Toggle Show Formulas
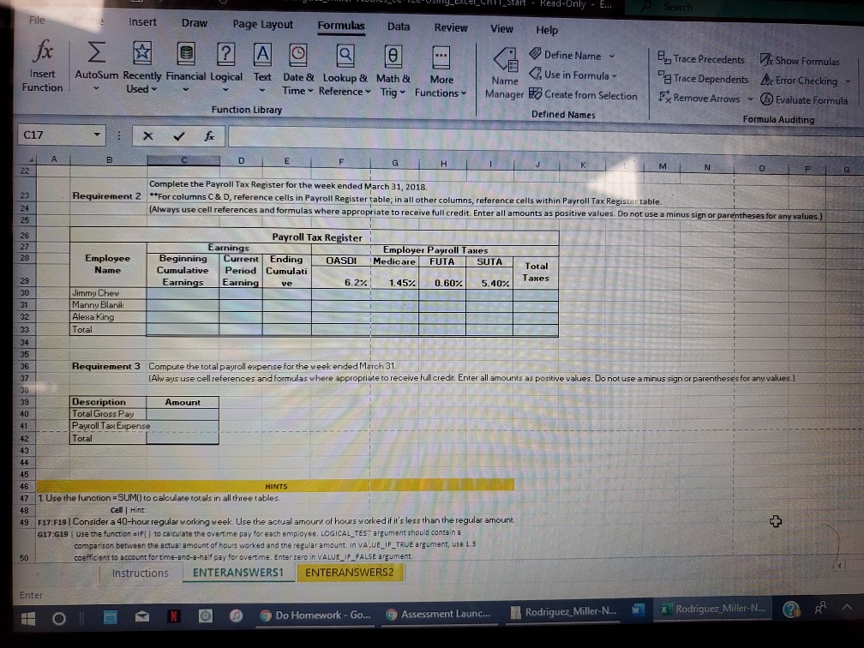This screenshot has height=648, width=864. [800, 60]
